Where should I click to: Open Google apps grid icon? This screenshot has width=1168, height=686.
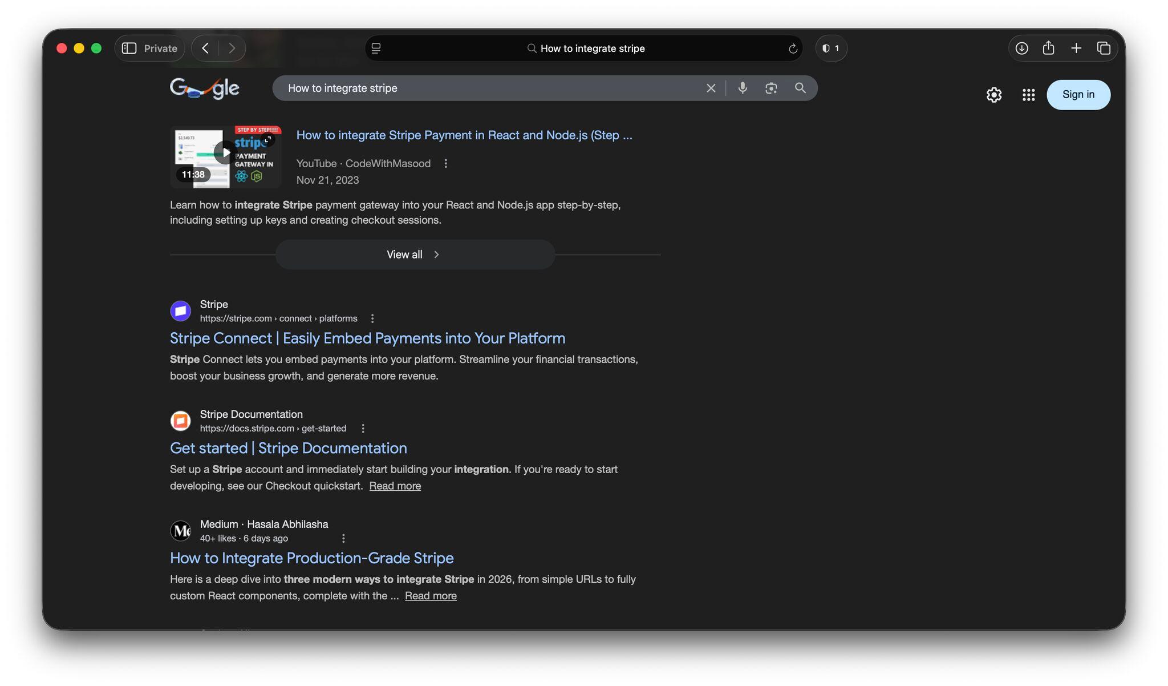click(x=1028, y=95)
